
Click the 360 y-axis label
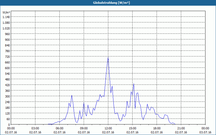(x=8, y=91)
